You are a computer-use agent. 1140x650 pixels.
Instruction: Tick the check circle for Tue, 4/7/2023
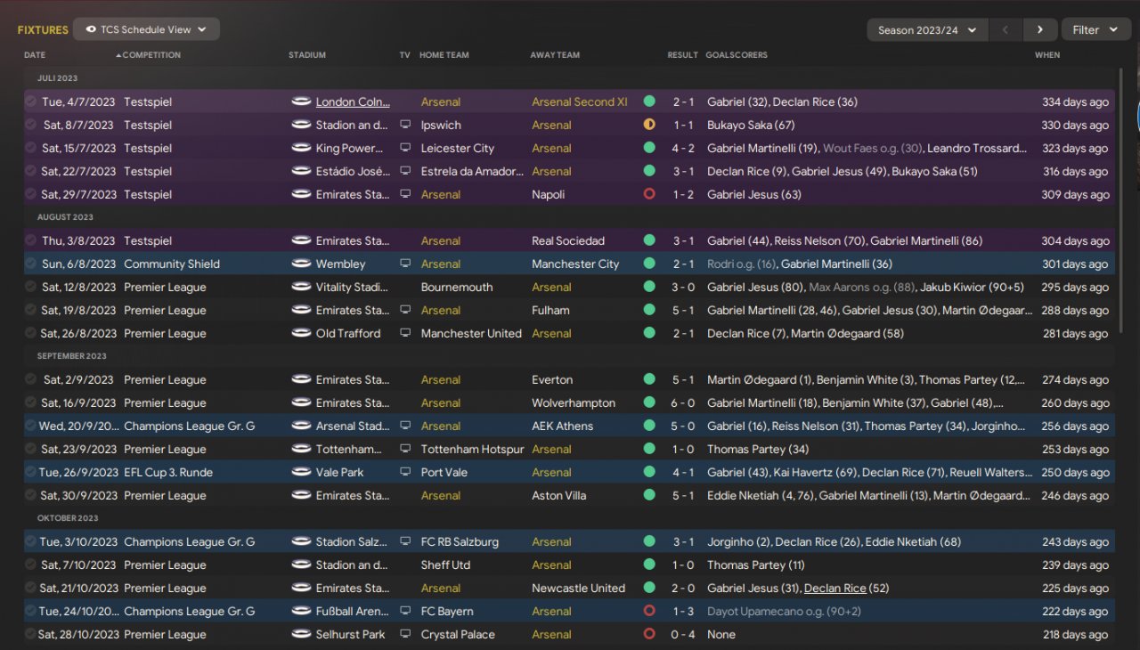click(x=31, y=102)
